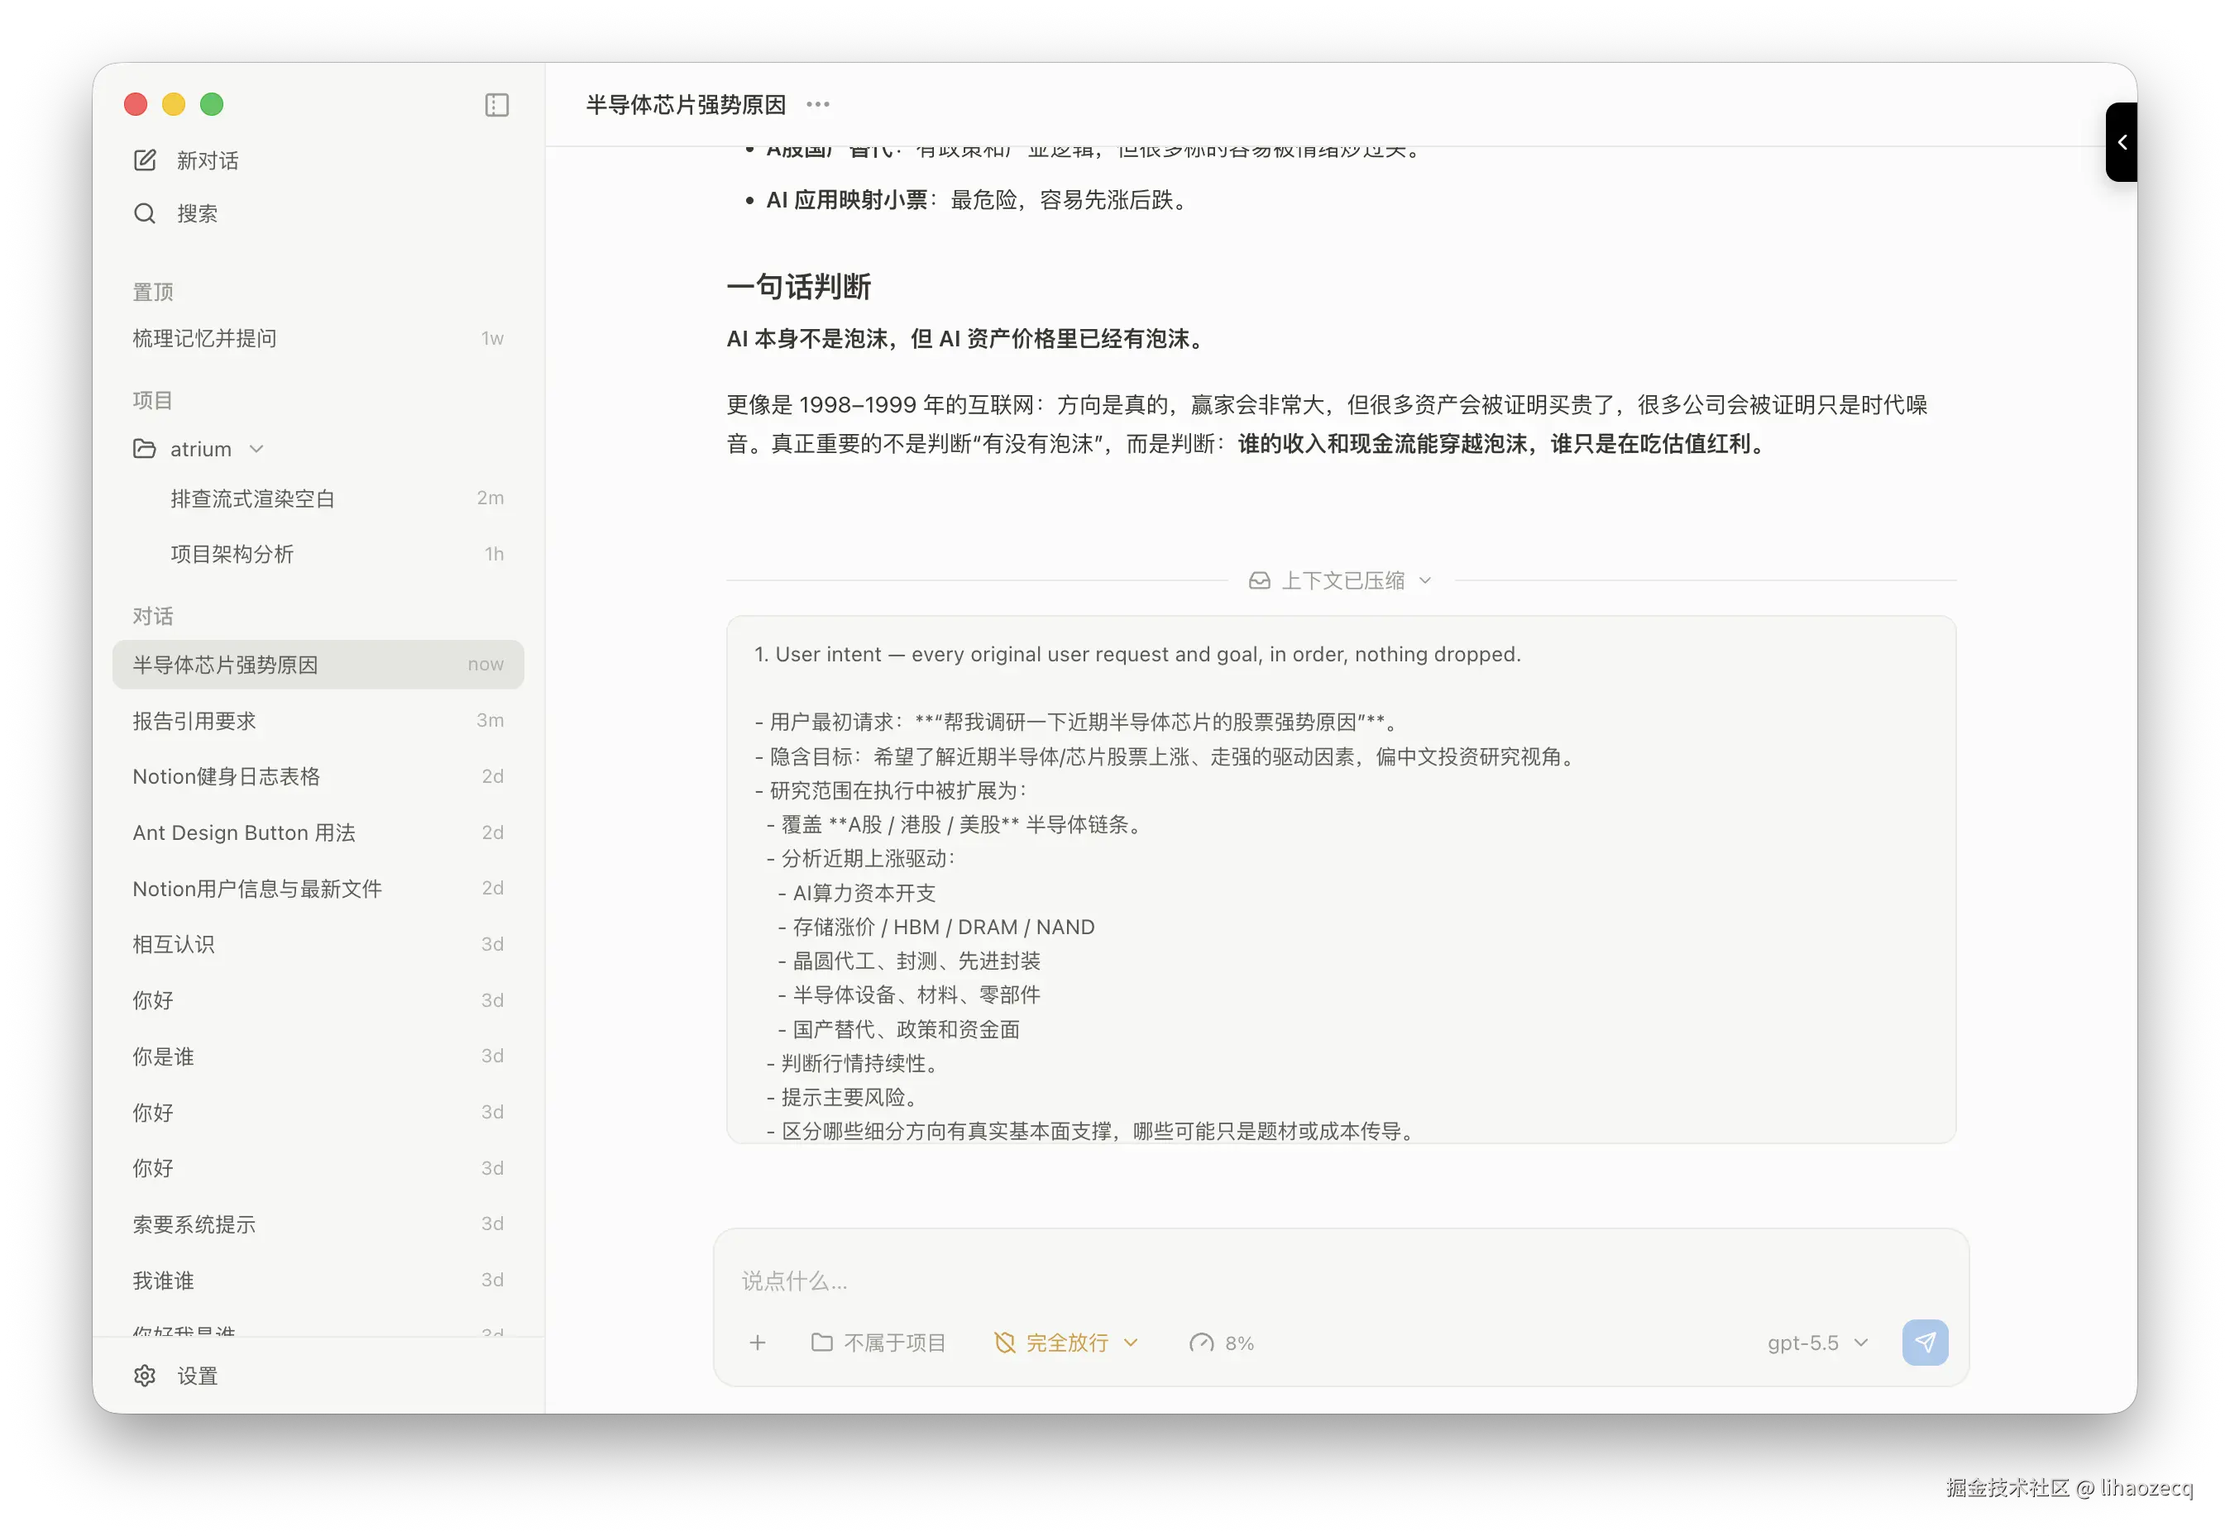Click the plus attachment icon
The height and width of the screenshot is (1536, 2230).
point(758,1343)
